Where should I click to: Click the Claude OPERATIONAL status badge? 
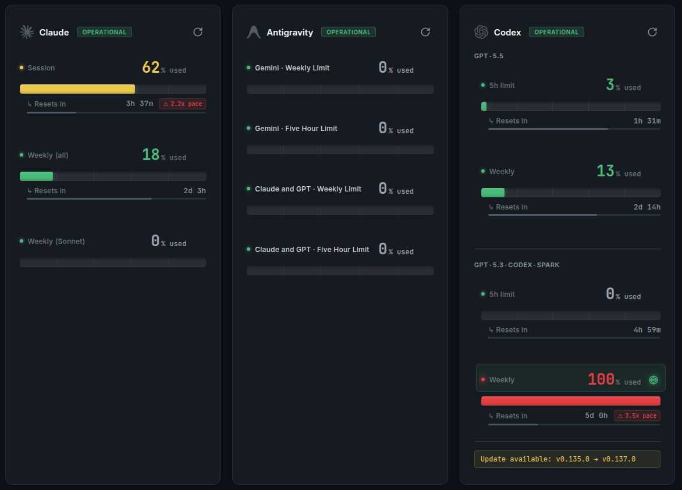coord(104,32)
